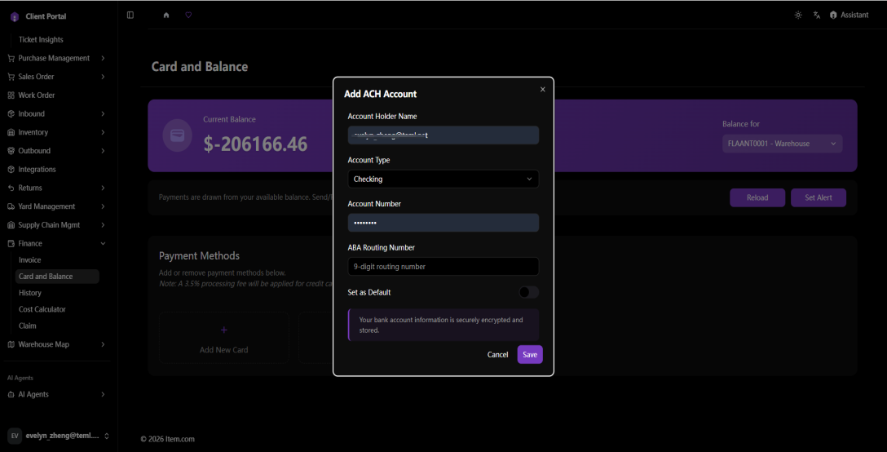
Task: Click the Outbound box icon
Action: click(x=11, y=151)
